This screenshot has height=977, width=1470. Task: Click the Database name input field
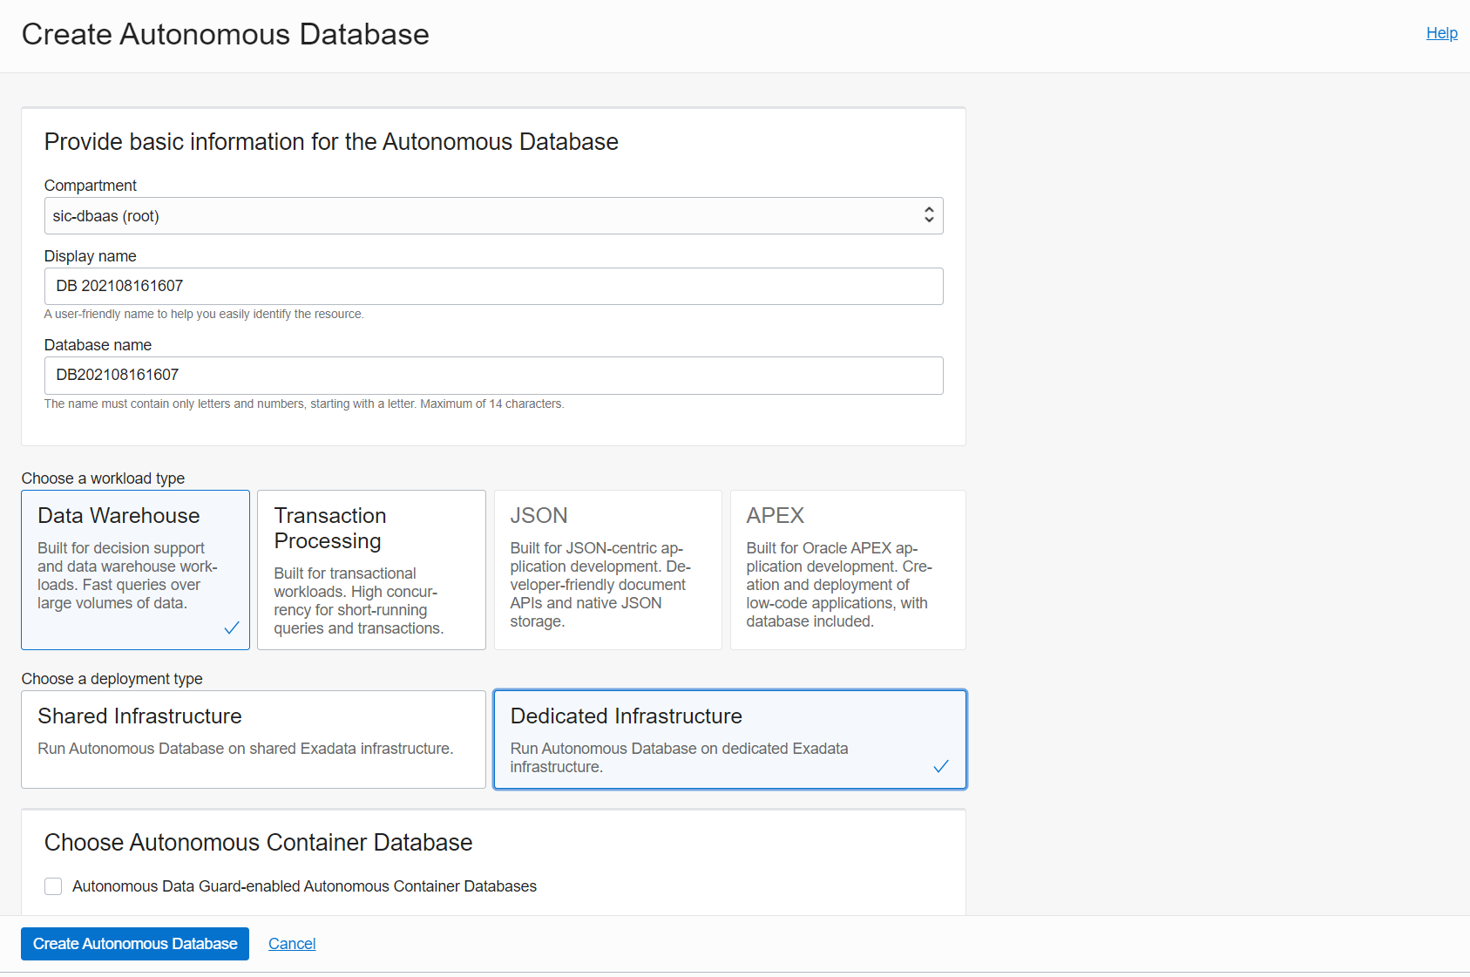(492, 375)
